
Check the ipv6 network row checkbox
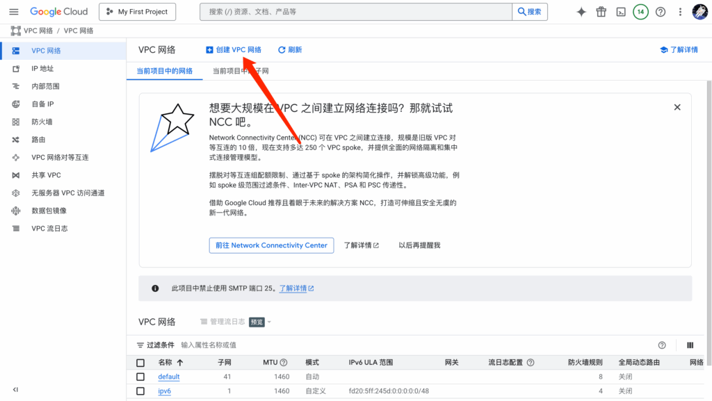(140, 391)
